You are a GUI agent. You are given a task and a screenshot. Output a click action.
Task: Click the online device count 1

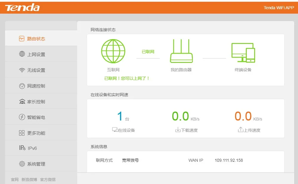(x=120, y=116)
